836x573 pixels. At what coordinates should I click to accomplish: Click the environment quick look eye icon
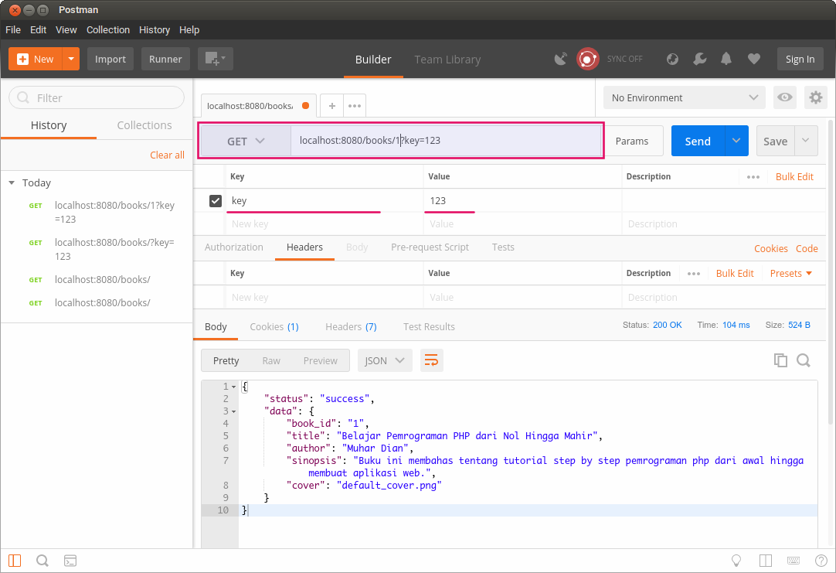(x=785, y=97)
